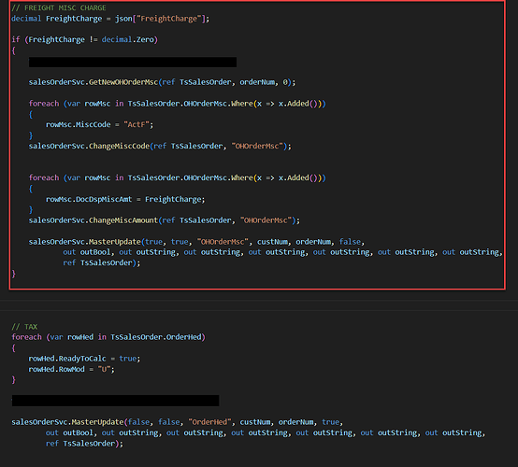Click the rowHed.RowMod assignment
This screenshot has height=467, width=518.
point(71,369)
